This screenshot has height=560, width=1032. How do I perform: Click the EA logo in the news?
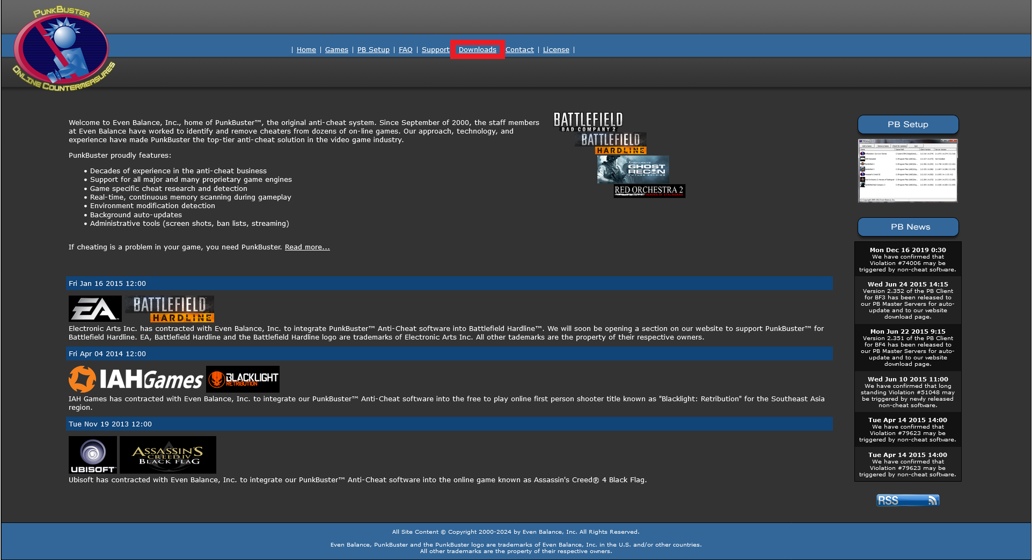(95, 309)
